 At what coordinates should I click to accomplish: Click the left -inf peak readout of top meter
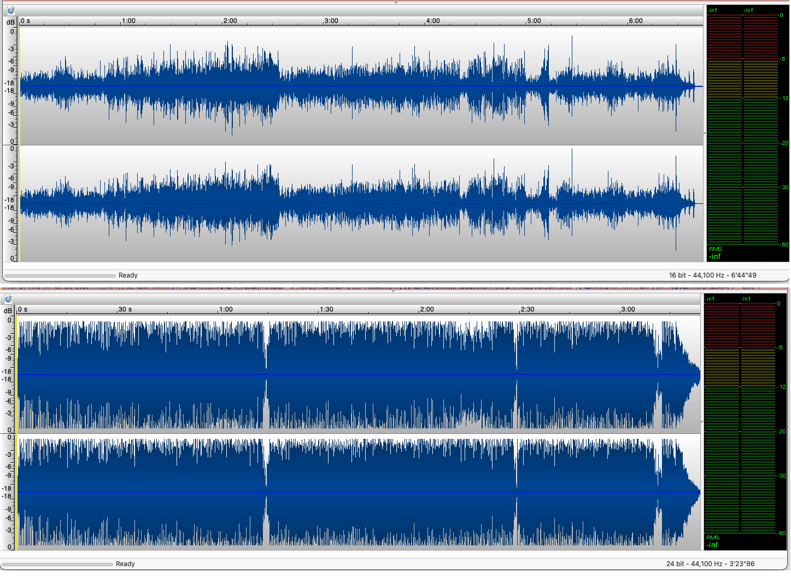712,10
